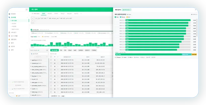Switch to the test123 tab
206x105 pixels.
(x=76, y=14)
